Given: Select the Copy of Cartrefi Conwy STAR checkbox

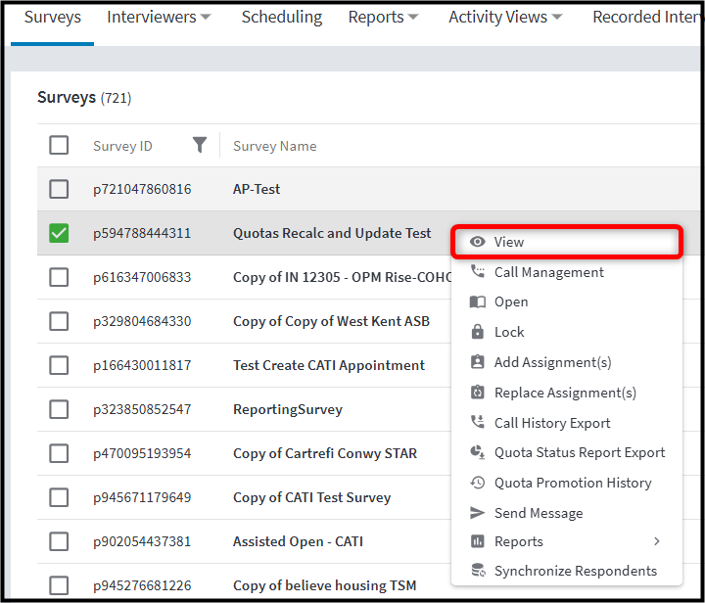Looking at the screenshot, I should (x=59, y=453).
